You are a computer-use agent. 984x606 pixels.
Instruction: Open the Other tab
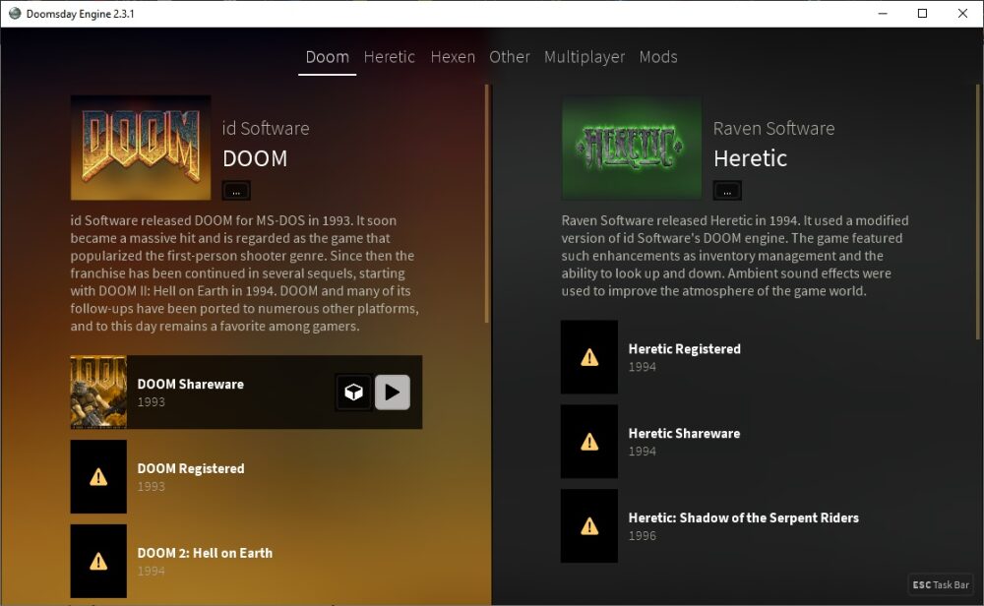click(510, 57)
